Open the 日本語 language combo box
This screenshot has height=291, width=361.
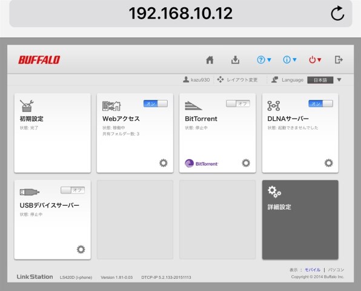(320, 80)
